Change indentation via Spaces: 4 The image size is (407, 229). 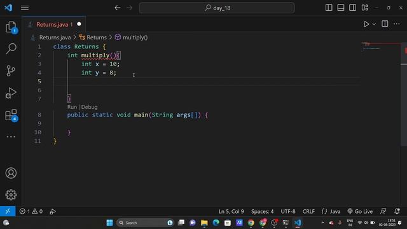[262, 211]
